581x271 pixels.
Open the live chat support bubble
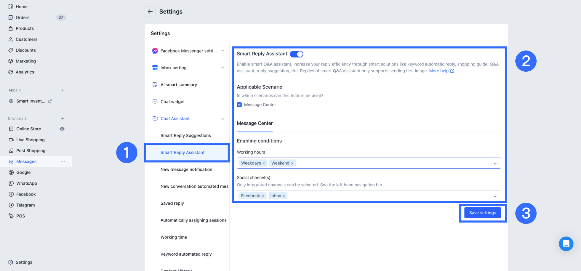click(566, 244)
